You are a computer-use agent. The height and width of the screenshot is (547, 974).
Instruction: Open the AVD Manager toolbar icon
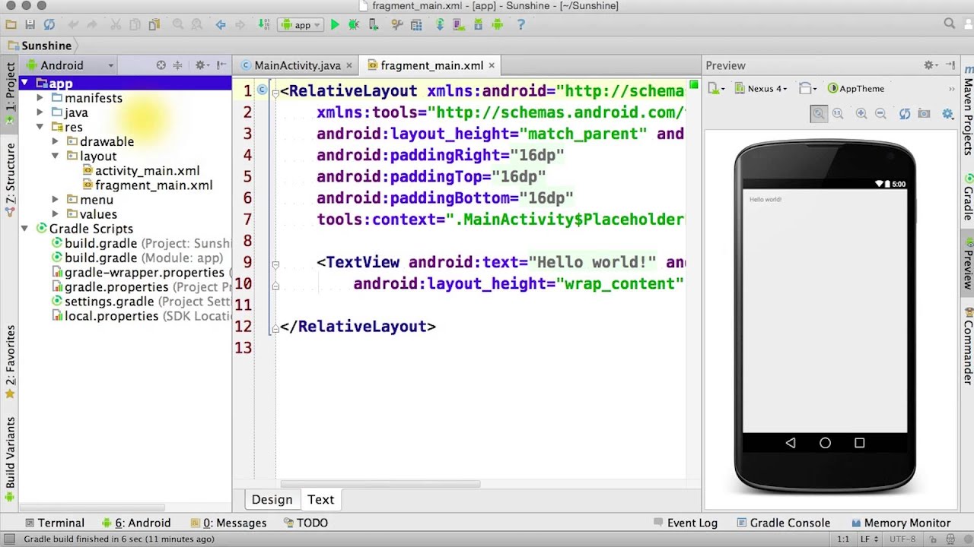click(x=459, y=25)
